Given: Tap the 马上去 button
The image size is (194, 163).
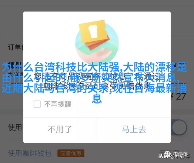Looking at the screenshot, I should tap(134, 129).
